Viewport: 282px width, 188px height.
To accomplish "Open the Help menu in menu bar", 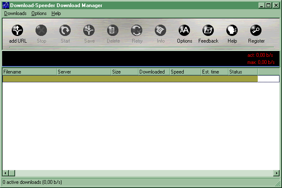I will tap(56, 13).
